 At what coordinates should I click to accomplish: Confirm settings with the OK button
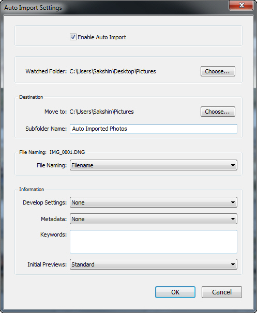[x=175, y=292]
